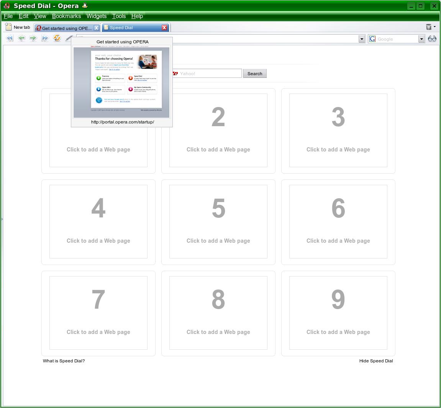Open the File menu
This screenshot has height=408, width=441.
(8, 16)
